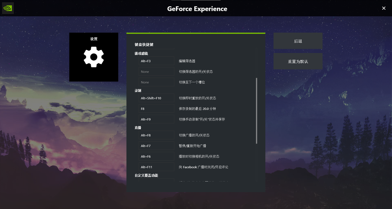The height and width of the screenshot is (209, 392).
Task: Click the 播放时切换相机 label
Action: point(199,157)
